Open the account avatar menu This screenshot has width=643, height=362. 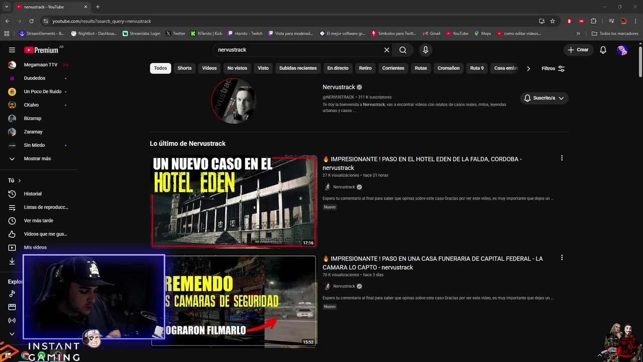click(622, 50)
